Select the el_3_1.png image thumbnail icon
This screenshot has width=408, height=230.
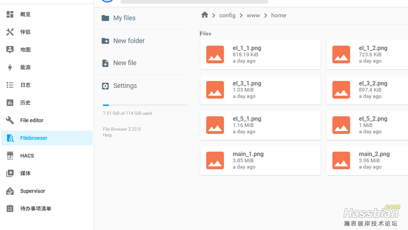215,90
